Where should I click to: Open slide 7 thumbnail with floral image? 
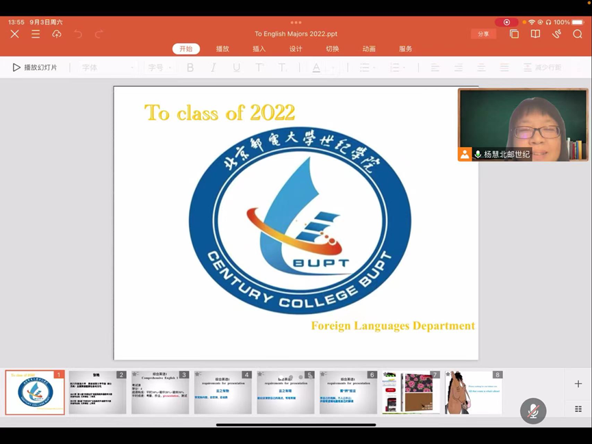coord(411,392)
